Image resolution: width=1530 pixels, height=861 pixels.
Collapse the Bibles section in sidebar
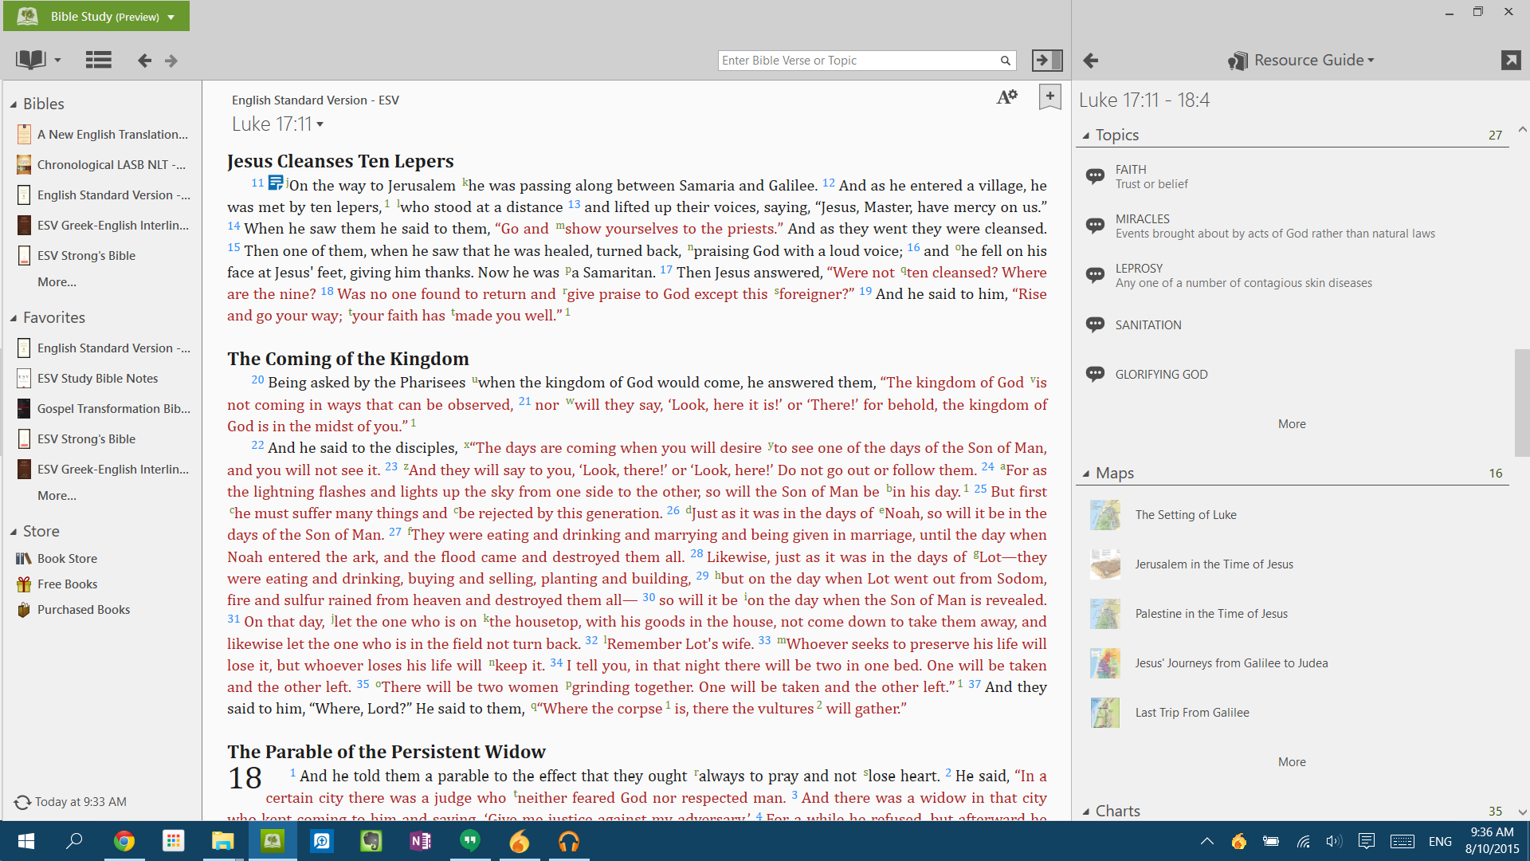13,104
